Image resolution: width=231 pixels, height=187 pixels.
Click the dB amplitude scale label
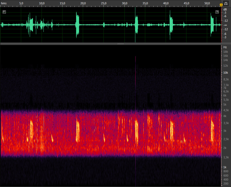point(225,9)
